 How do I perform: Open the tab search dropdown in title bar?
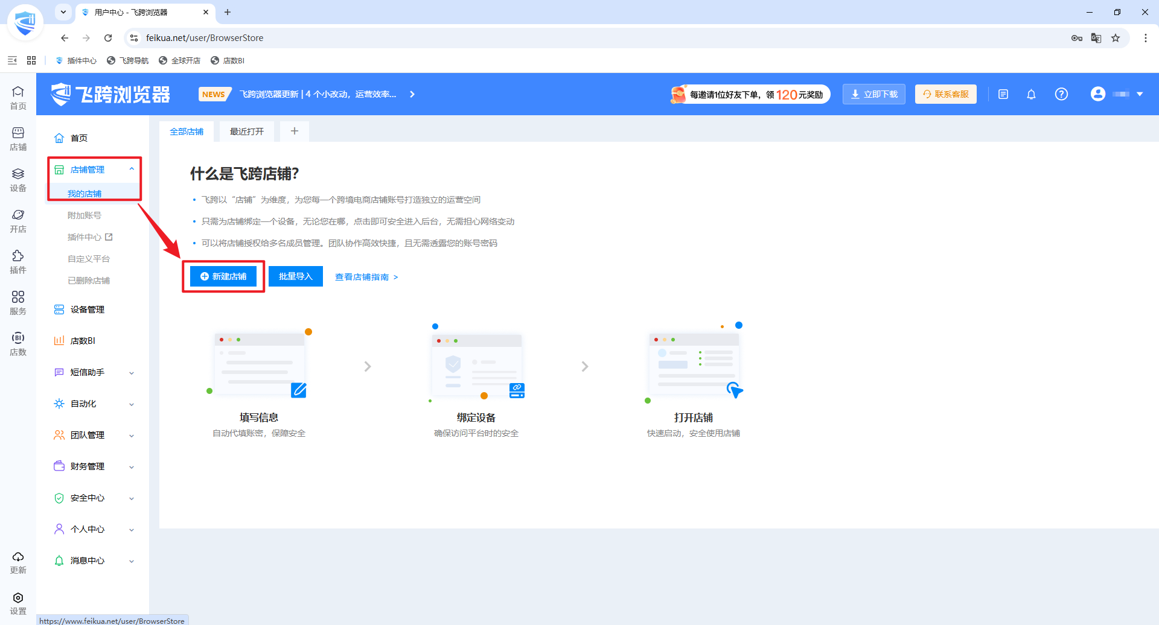coord(63,12)
